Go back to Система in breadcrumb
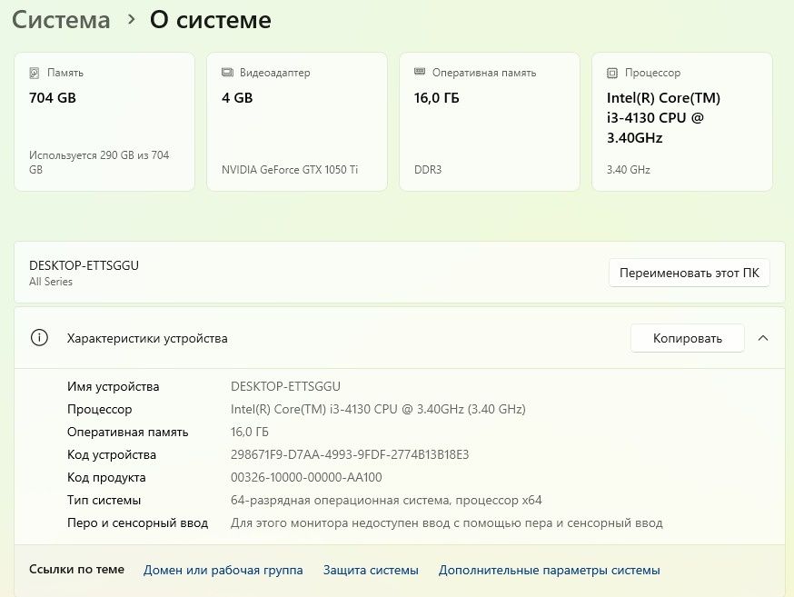The image size is (794, 597). click(x=61, y=20)
